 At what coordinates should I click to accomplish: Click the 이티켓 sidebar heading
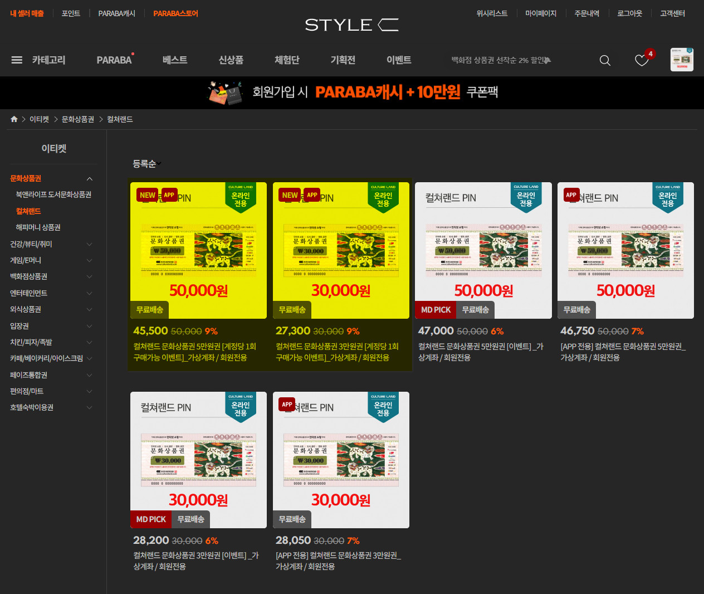pyautogui.click(x=53, y=148)
